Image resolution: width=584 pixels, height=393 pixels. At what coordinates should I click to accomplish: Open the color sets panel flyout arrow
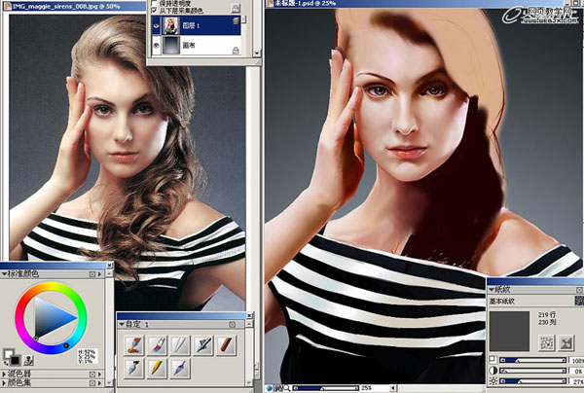[x=100, y=383]
